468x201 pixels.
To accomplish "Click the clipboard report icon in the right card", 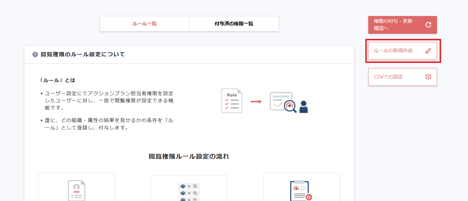I will coord(301,190).
